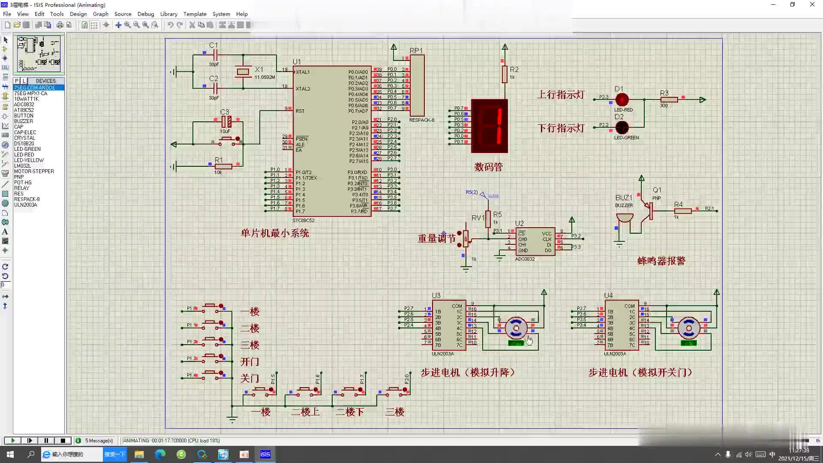Viewport: 823px width, 463px height.
Task: Click the stop simulation button
Action: (63, 440)
